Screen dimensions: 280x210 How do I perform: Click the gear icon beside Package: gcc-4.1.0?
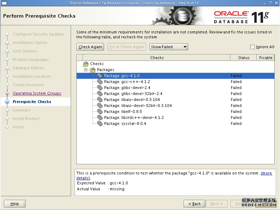(x=100, y=76)
